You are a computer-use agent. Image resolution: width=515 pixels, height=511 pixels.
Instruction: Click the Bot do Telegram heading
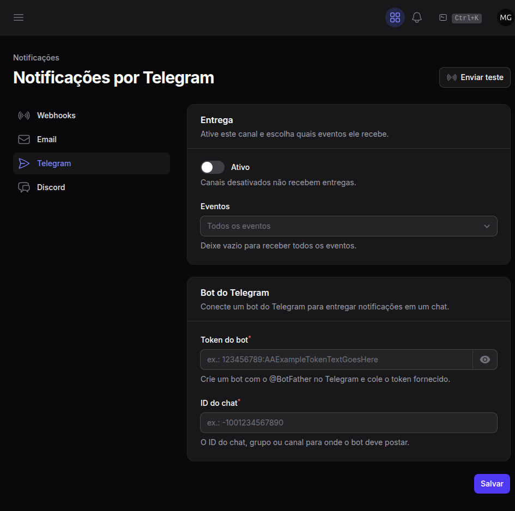(234, 293)
